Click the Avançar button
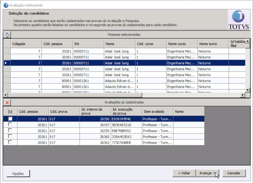The image size is (253, 183). [208, 173]
